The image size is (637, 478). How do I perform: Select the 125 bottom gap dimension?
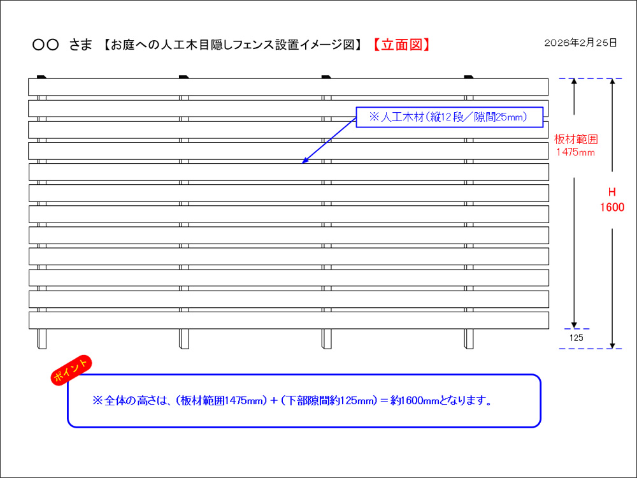tap(576, 337)
